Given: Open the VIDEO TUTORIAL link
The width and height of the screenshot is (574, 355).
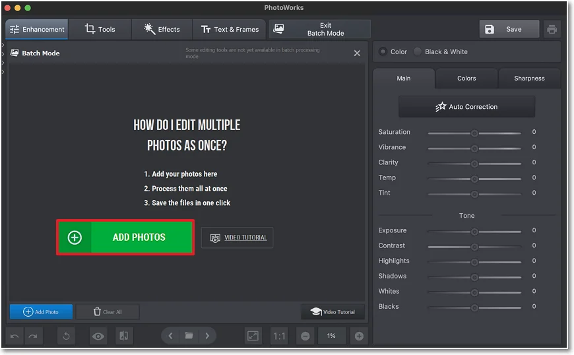Looking at the screenshot, I should tap(238, 238).
